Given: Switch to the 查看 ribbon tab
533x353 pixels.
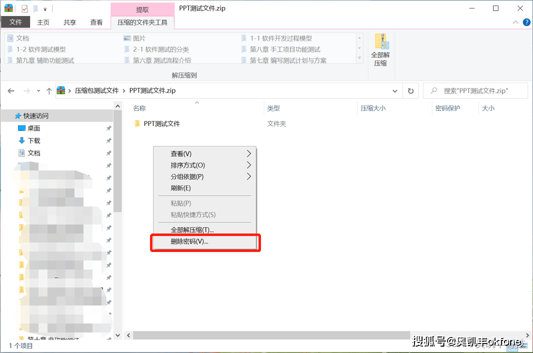Looking at the screenshot, I should (x=96, y=22).
